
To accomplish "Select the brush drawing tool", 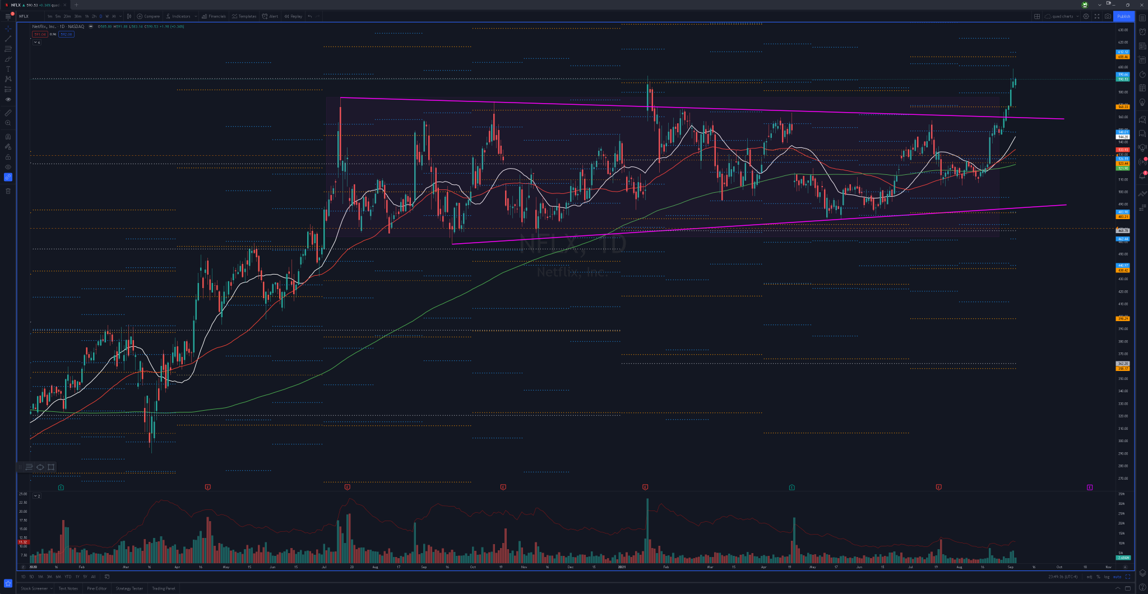I will point(8,59).
